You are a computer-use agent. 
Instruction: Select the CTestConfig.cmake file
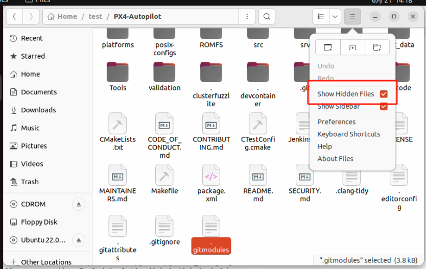258,132
